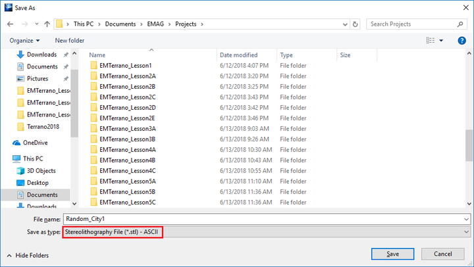
Task: Refresh the Projects folder view
Action: click(x=355, y=24)
